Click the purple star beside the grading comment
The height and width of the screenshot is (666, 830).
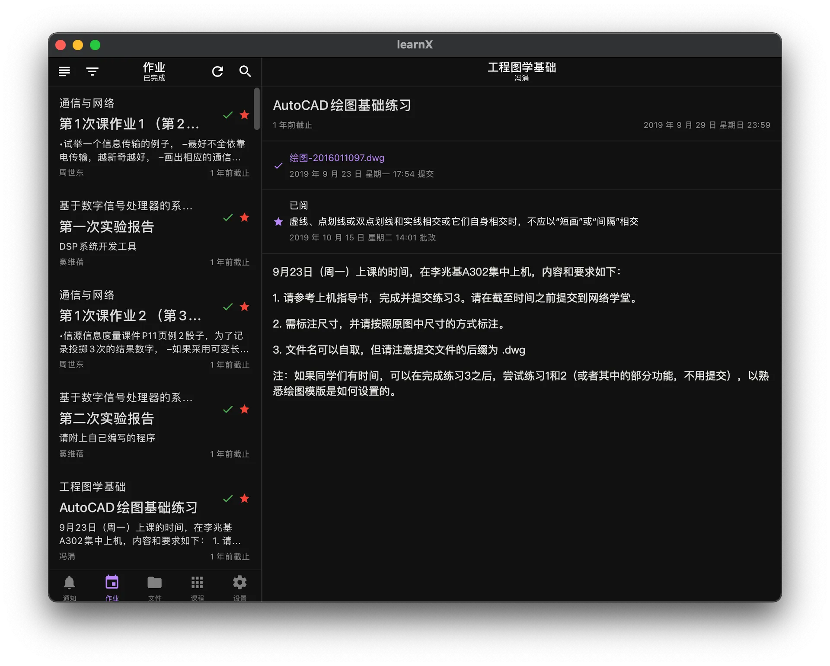point(278,221)
